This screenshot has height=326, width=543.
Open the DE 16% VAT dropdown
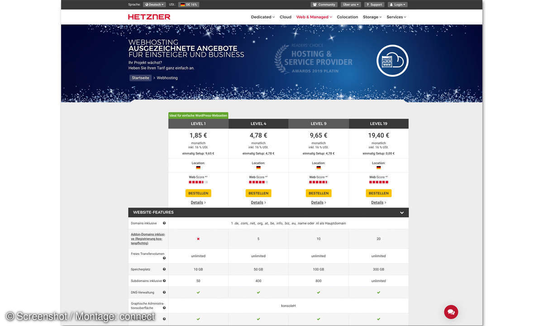click(x=189, y=5)
